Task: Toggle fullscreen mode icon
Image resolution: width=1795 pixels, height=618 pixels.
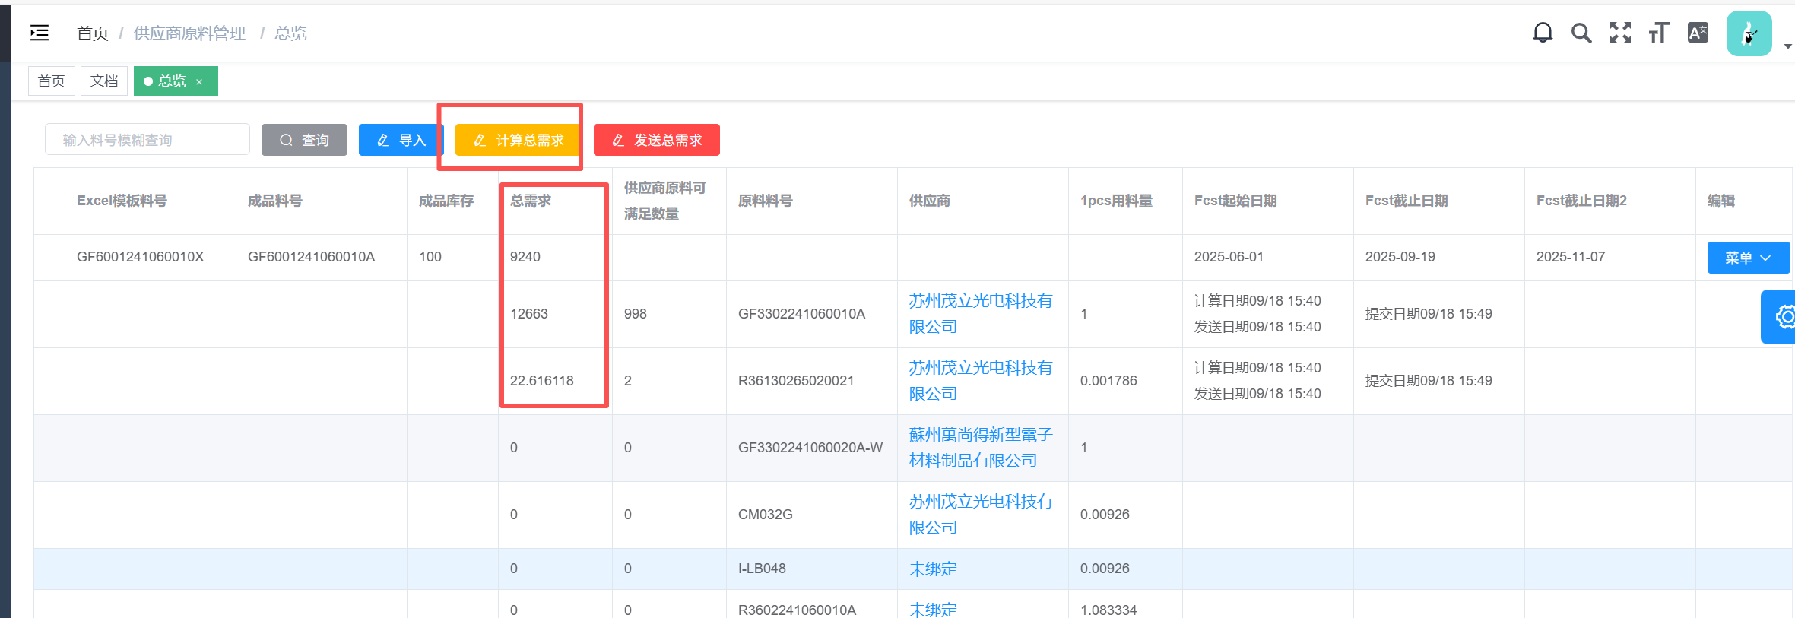Action: (1620, 33)
